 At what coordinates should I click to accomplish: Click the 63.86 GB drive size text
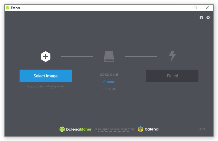(109, 89)
